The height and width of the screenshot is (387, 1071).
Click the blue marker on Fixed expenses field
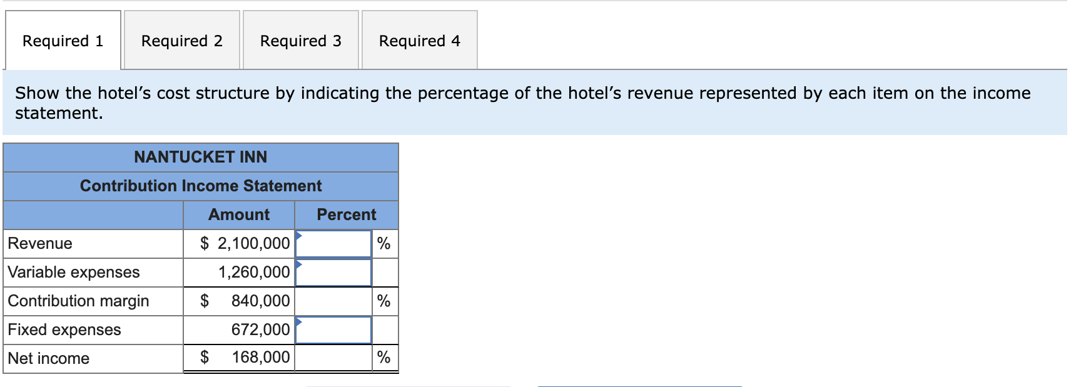pyautogui.click(x=300, y=323)
